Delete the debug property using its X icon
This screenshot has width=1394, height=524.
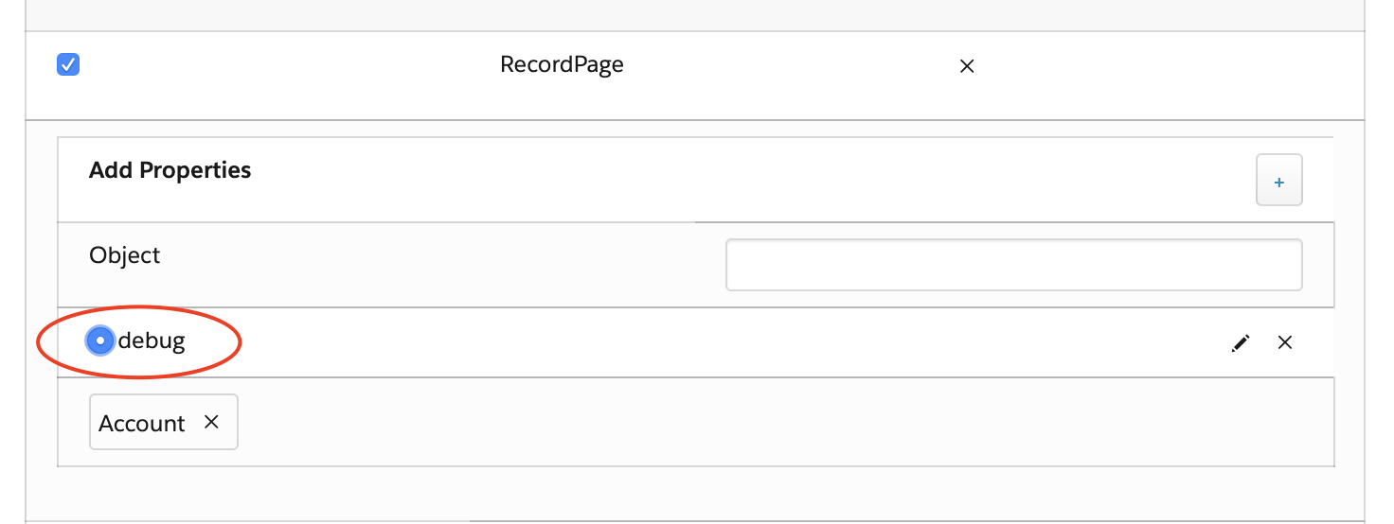[1285, 342]
